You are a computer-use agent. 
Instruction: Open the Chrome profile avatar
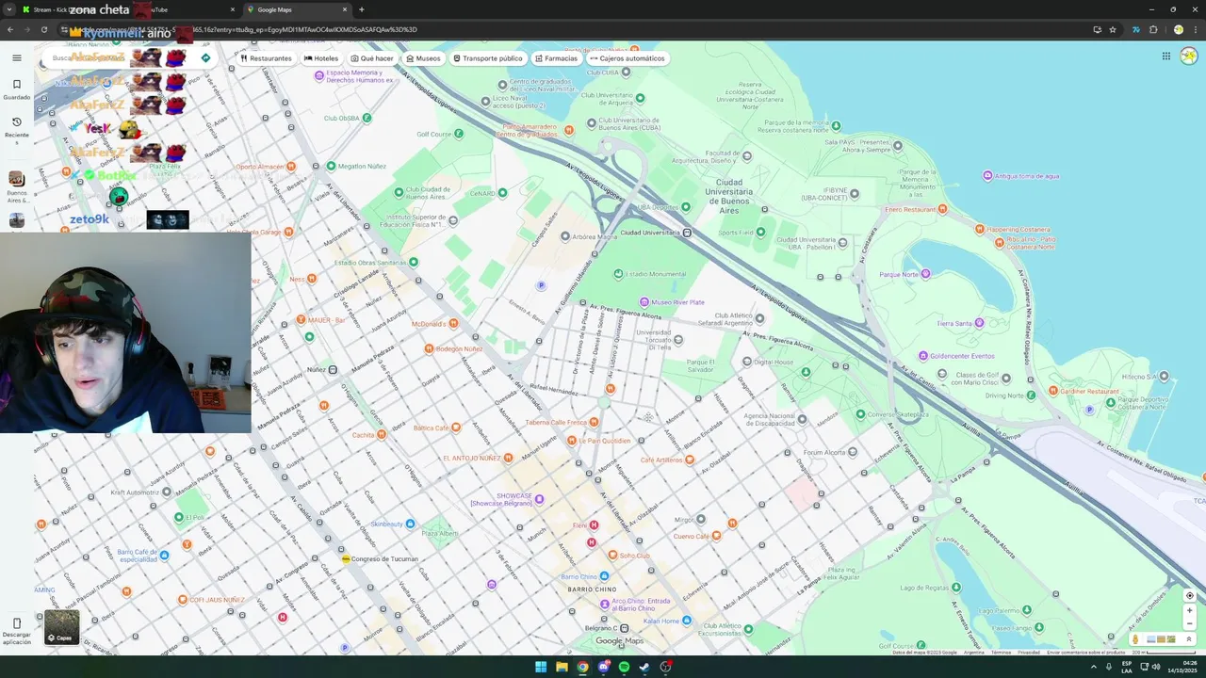[x=1178, y=29]
